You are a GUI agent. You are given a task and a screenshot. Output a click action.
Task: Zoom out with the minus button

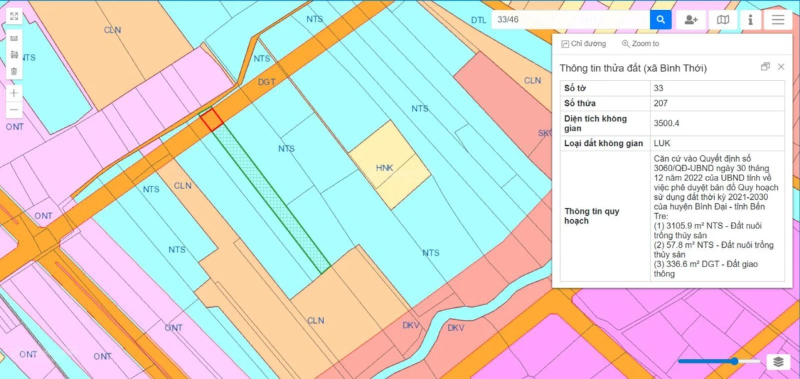point(14,109)
